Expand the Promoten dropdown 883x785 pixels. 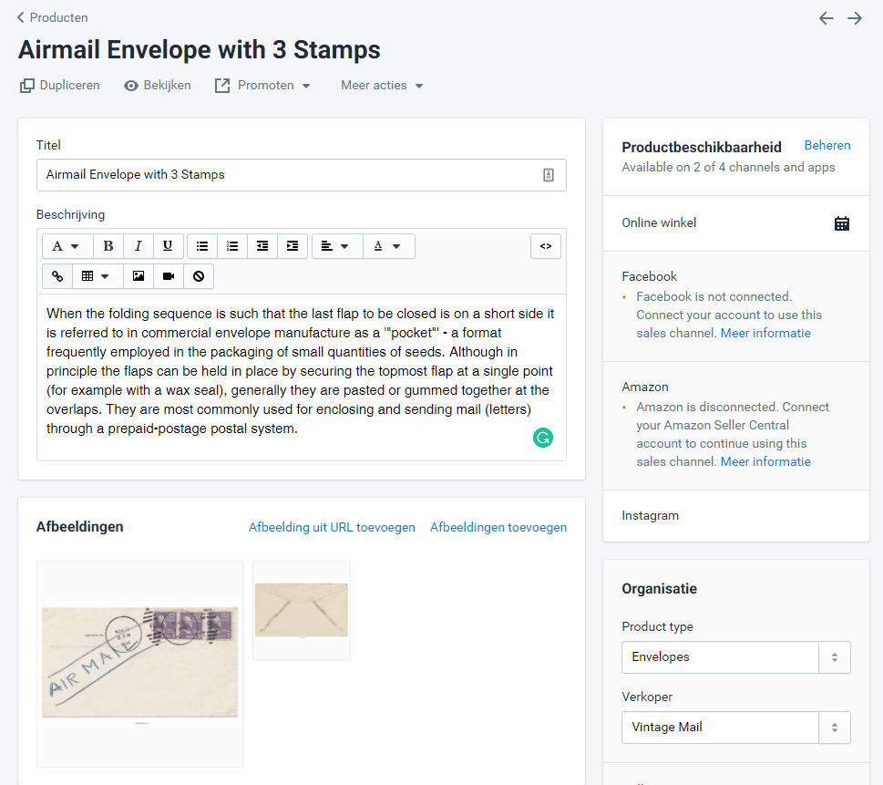click(263, 85)
